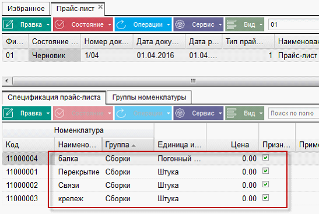
Task: Expand the top Правка dropdown arrow
Action: [x=48, y=24]
